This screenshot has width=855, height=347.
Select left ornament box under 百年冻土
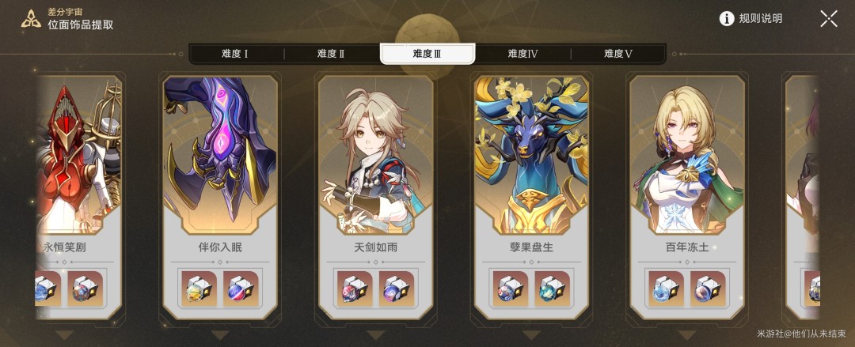pos(667,289)
